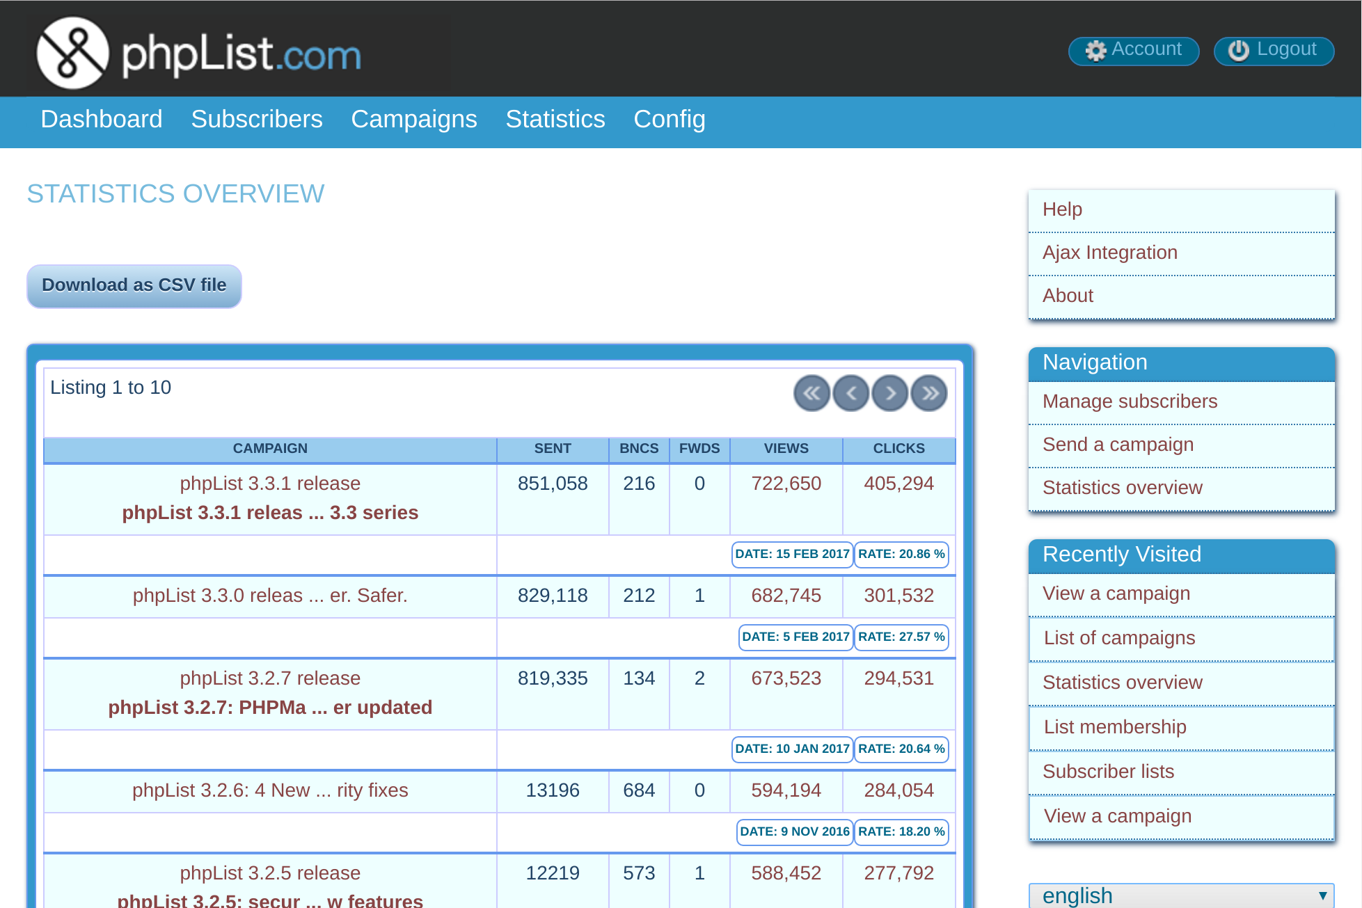This screenshot has height=908, width=1362.
Task: Click the CAMPAIGN column header
Action: [x=270, y=449]
